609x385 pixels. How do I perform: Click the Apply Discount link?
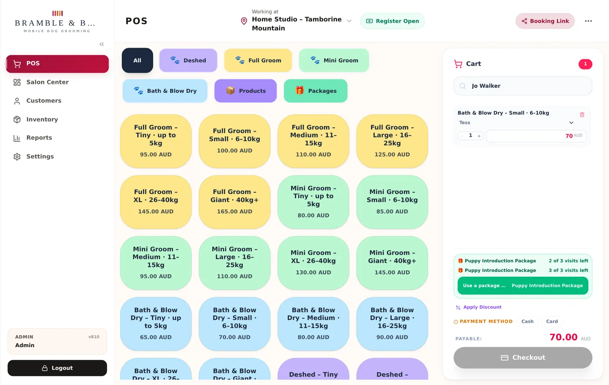[478, 307]
